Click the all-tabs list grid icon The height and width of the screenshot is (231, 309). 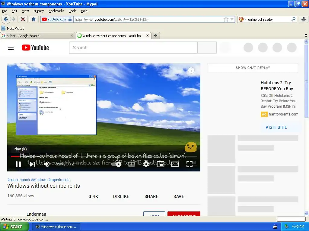306,35
